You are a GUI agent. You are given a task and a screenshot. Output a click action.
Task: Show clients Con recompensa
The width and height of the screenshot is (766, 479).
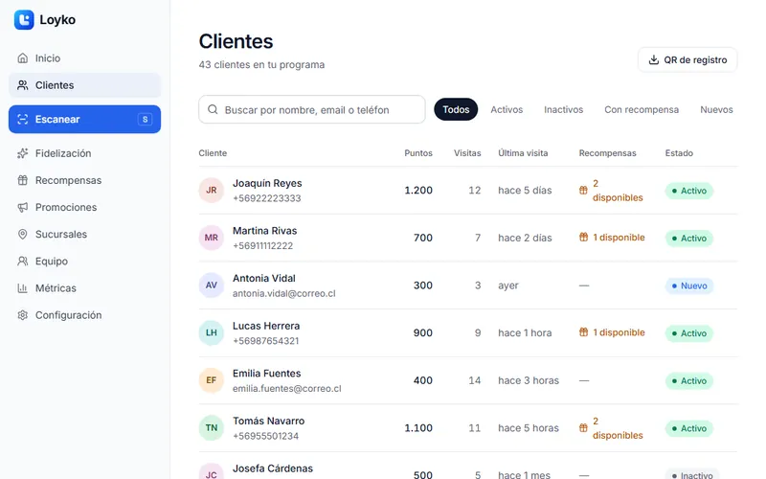click(x=642, y=109)
